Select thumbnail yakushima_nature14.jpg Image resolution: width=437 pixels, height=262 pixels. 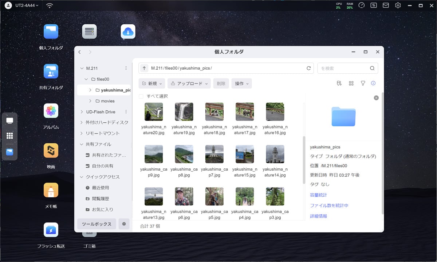(275, 154)
